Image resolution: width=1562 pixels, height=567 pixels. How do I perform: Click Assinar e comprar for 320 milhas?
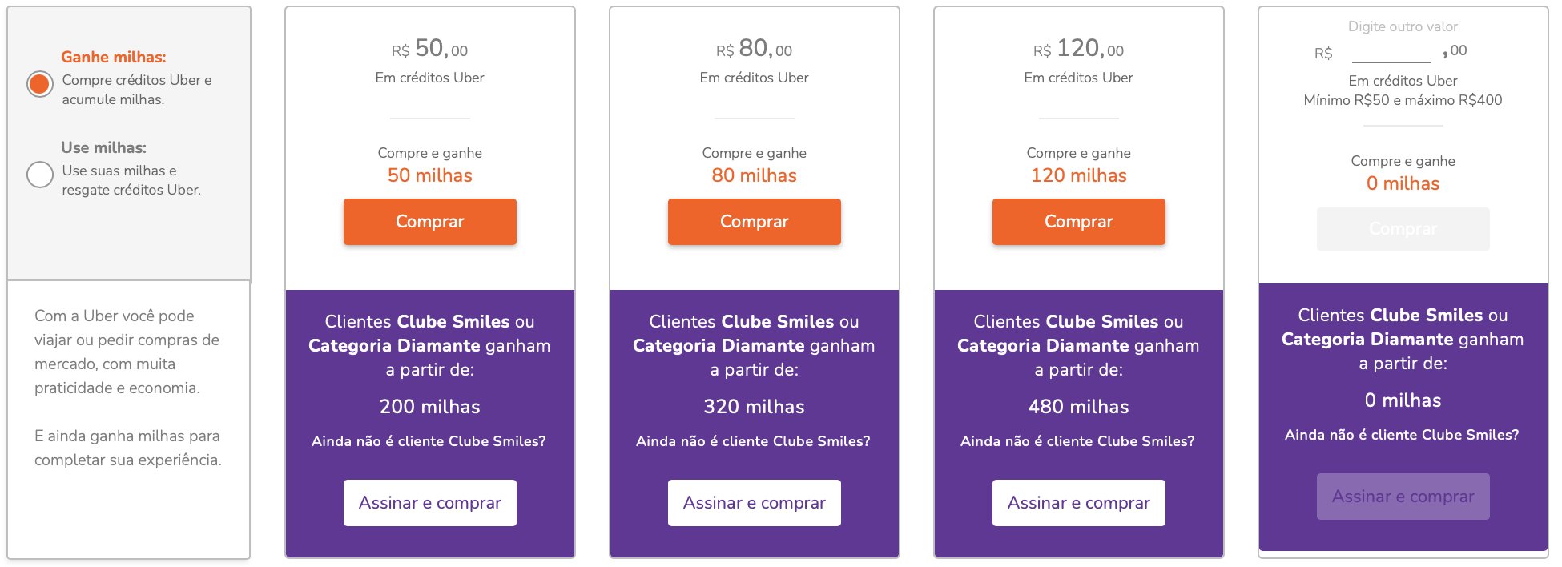pos(755,503)
